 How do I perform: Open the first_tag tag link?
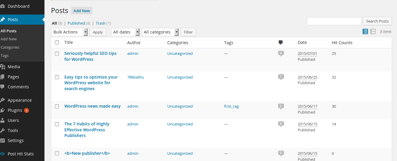coord(231,106)
